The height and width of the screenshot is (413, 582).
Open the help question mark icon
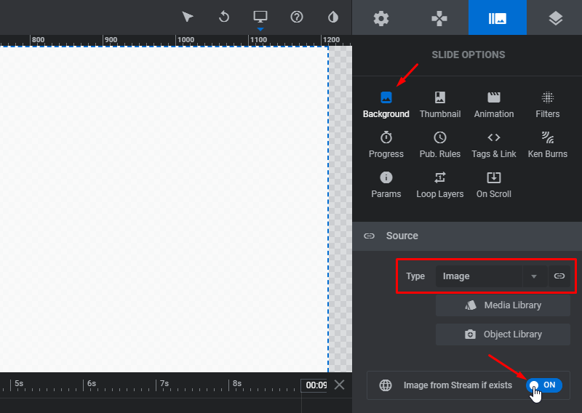click(297, 17)
